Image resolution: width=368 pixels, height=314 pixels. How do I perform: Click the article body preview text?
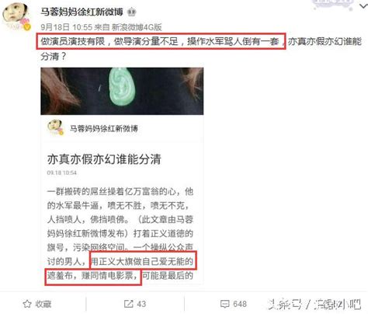120,233
